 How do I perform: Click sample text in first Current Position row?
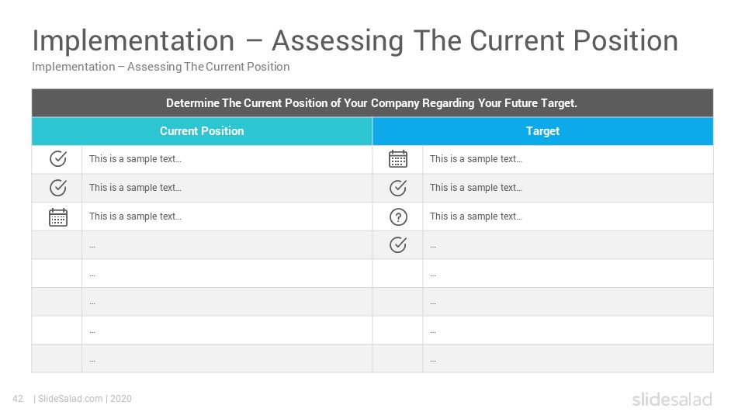[135, 159]
